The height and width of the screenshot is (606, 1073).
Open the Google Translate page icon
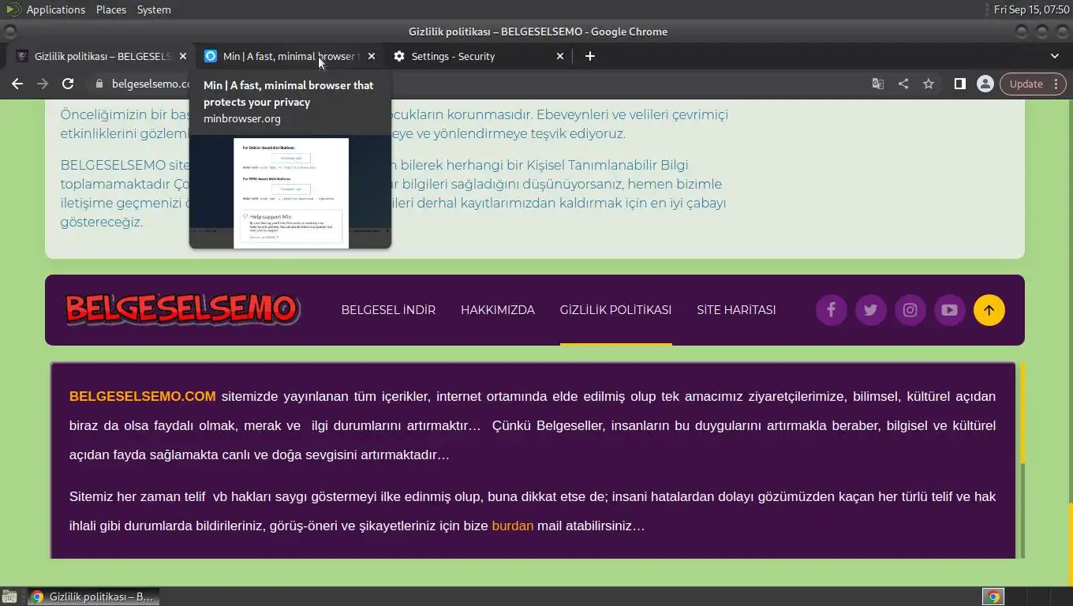pyautogui.click(x=877, y=84)
